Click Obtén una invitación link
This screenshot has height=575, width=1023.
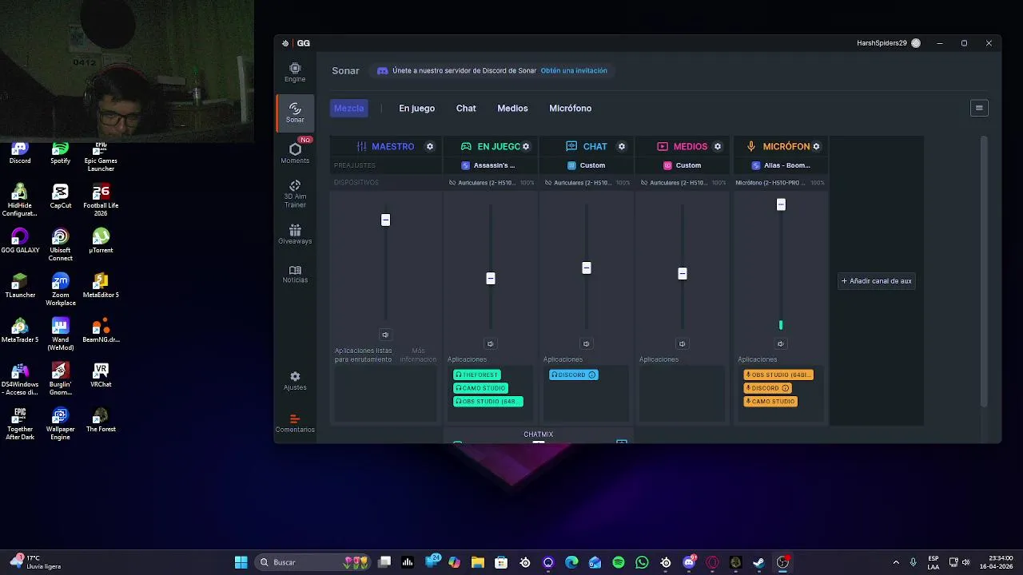tap(574, 70)
